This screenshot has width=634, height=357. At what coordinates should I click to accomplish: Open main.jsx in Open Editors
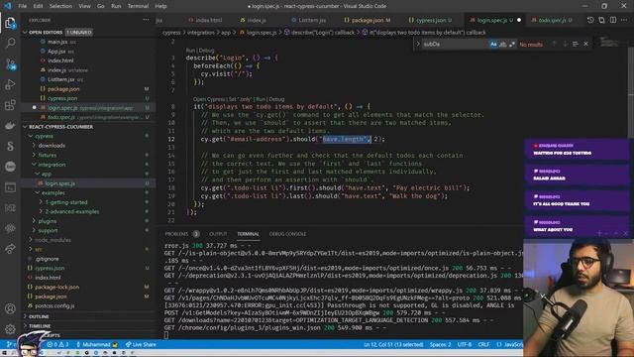[57, 42]
